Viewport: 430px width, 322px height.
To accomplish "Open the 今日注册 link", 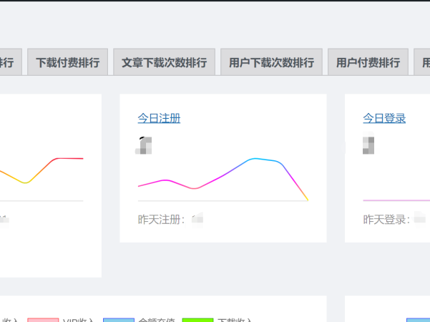I will [159, 118].
